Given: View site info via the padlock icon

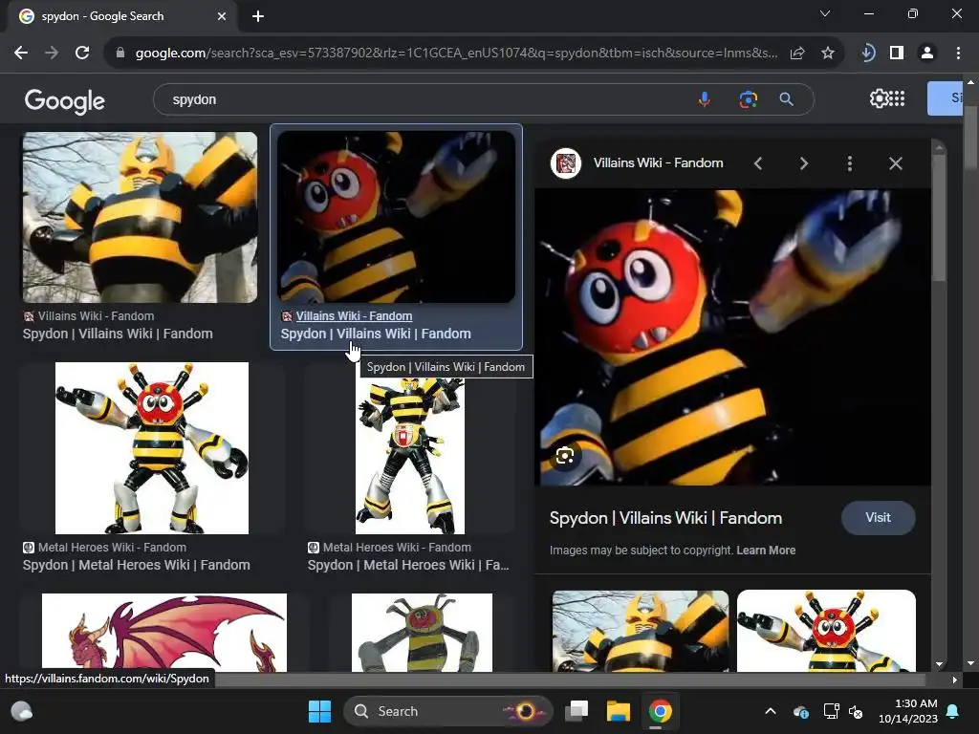Looking at the screenshot, I should [x=120, y=54].
